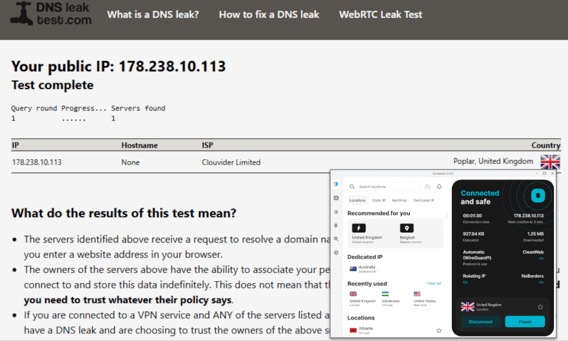568x341 pixels.
Task: Toggle the CleanWeb On status
Action: [541, 259]
